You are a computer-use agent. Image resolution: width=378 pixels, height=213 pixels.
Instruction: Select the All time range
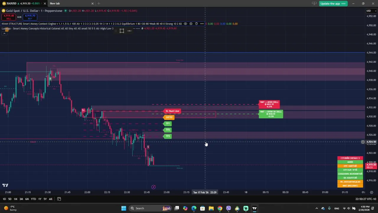click(50, 199)
